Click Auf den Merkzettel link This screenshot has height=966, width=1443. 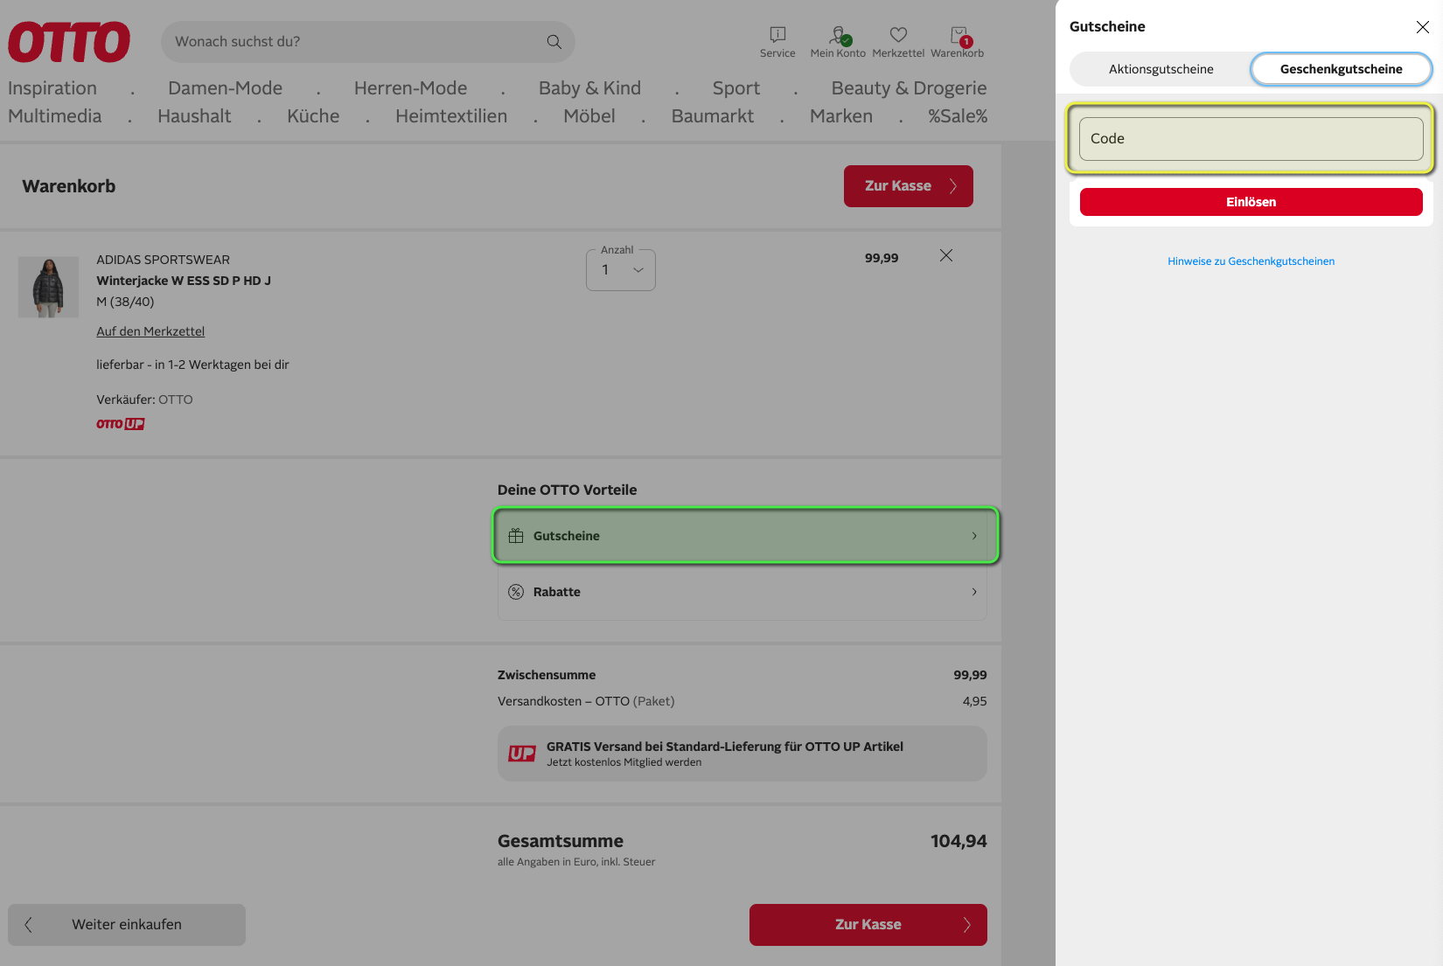(x=150, y=331)
